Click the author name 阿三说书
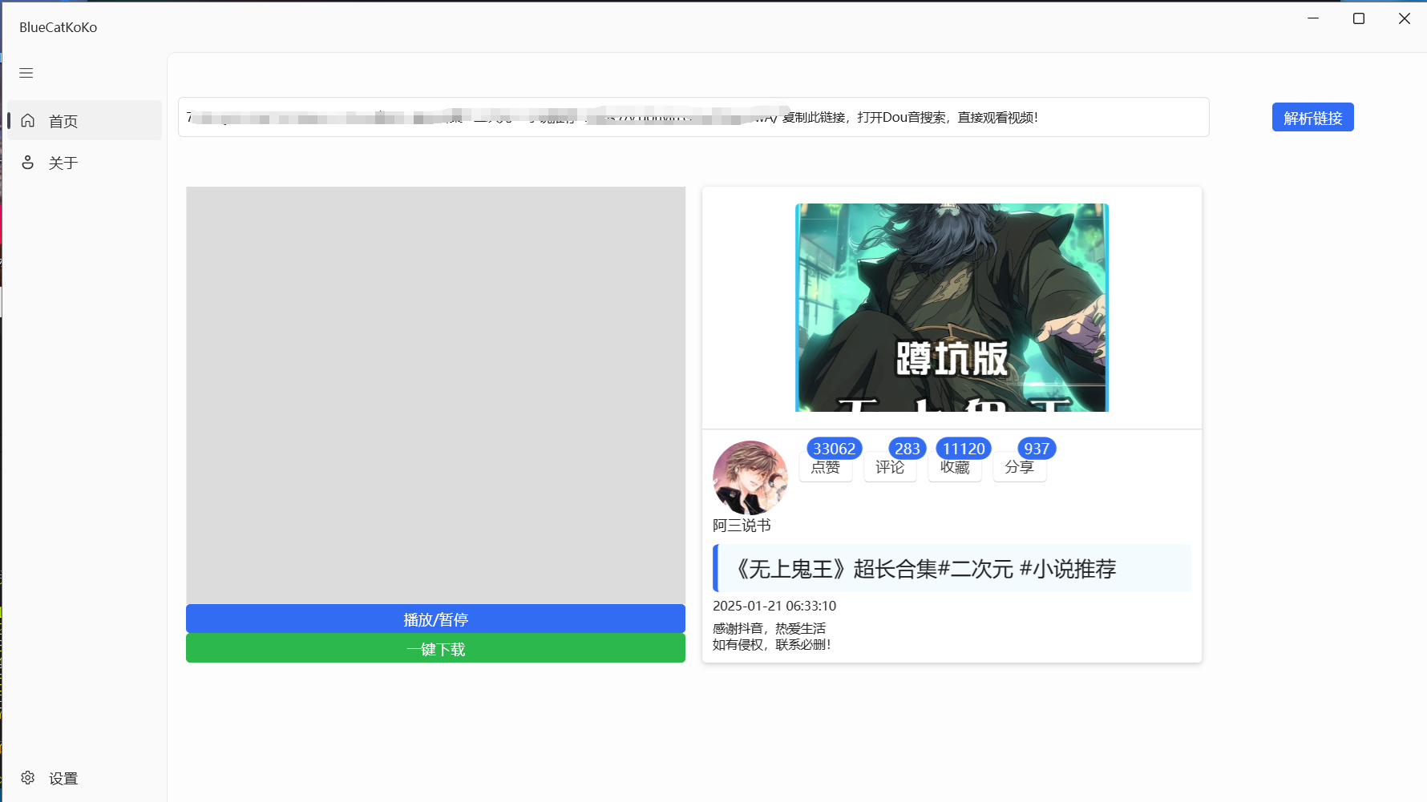 [742, 526]
